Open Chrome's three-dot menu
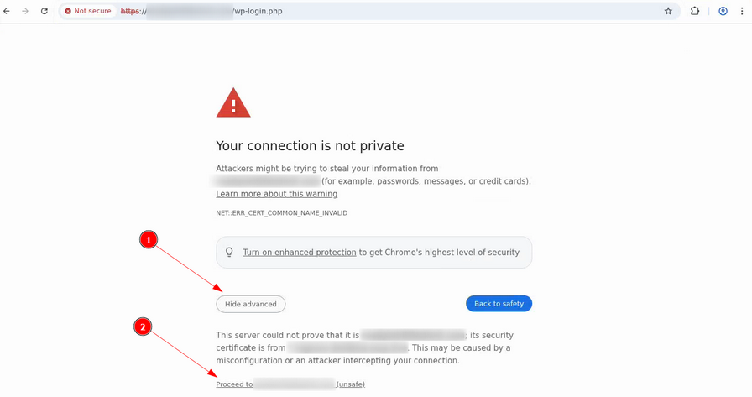 coord(742,11)
